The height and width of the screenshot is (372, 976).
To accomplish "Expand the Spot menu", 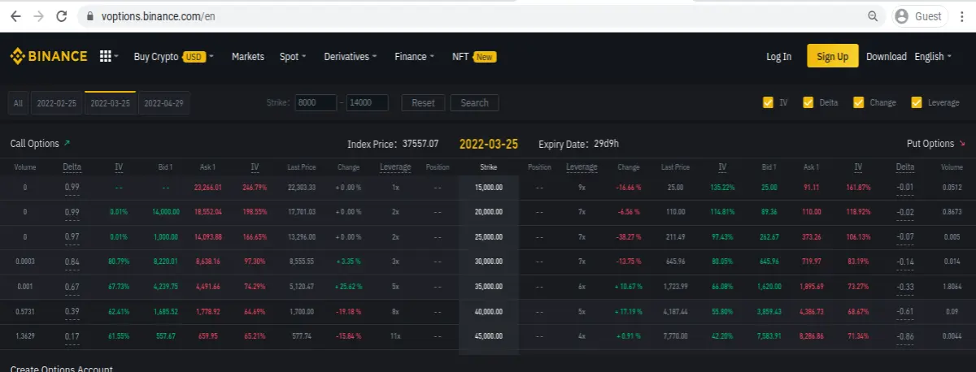I will [x=293, y=57].
